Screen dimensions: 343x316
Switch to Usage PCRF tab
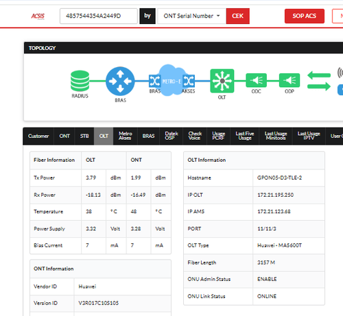(218, 136)
